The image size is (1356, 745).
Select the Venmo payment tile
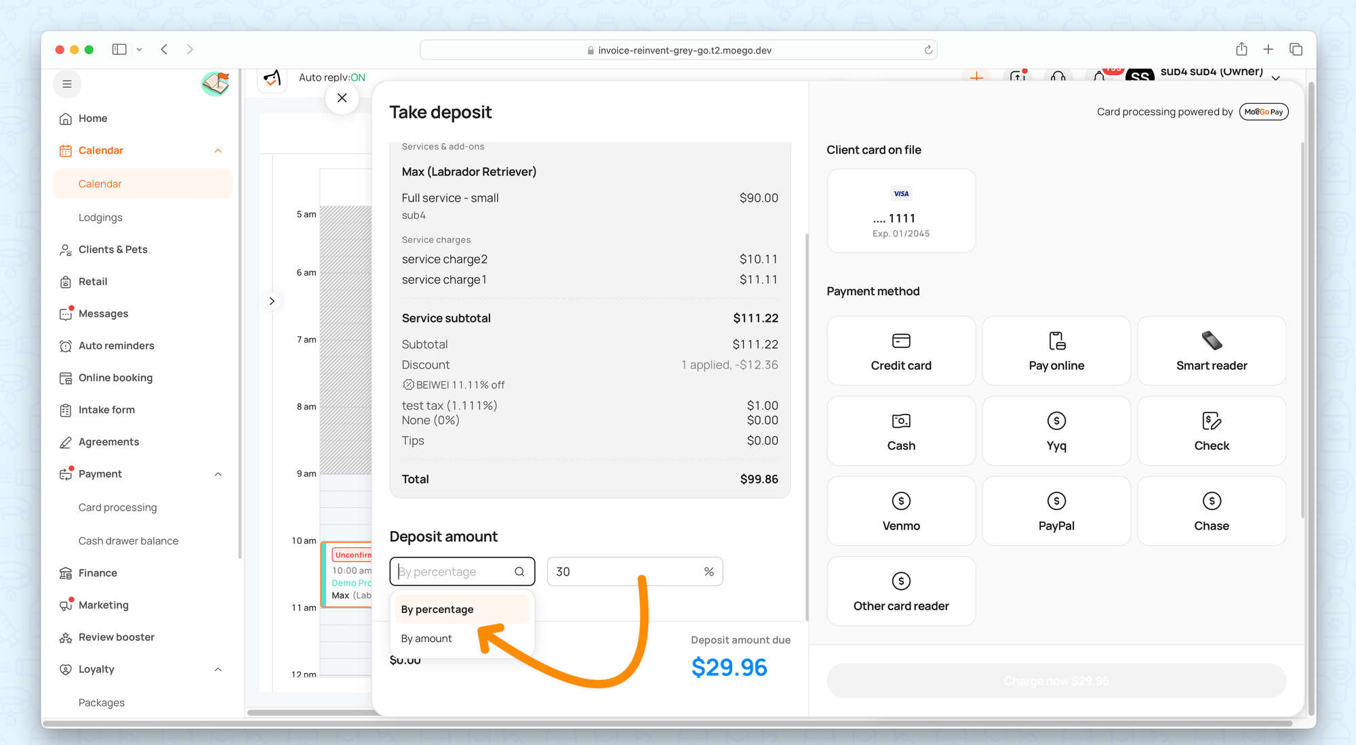(x=901, y=511)
